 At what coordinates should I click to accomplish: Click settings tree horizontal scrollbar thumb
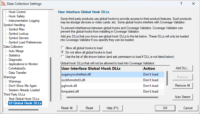[23, 110]
